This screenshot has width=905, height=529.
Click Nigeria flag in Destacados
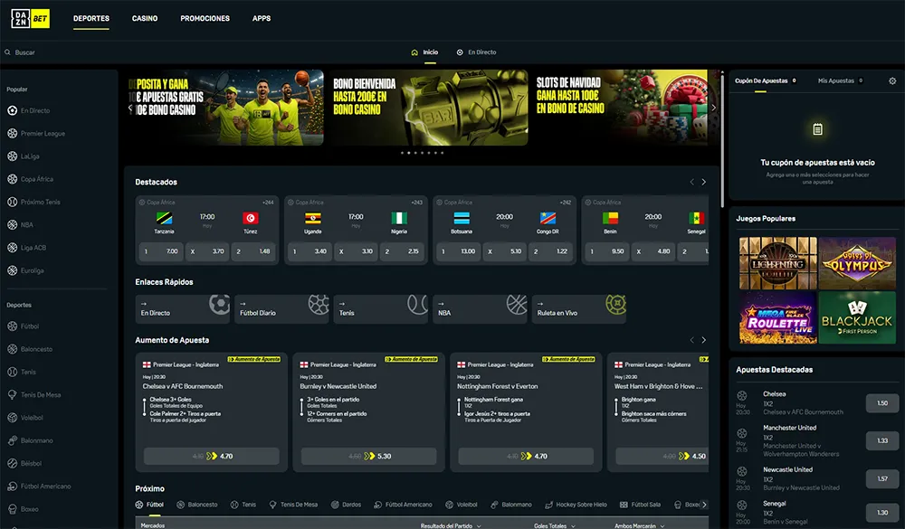(399, 218)
